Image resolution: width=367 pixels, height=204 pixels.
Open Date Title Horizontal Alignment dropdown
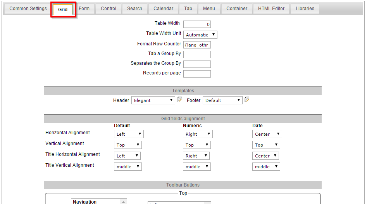265,156
